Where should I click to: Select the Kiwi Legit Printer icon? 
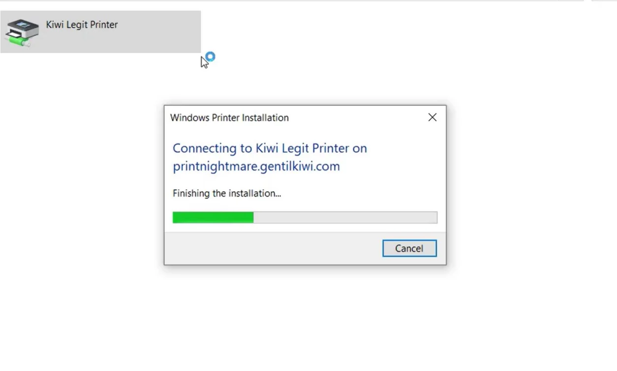tap(22, 33)
